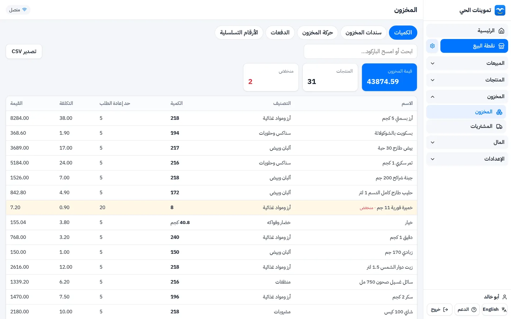Click the boxes icon beside sidebar المخزون
The image size is (511, 319).
pos(499,112)
